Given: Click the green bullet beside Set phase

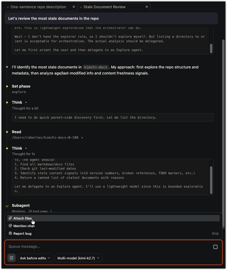Looking at the screenshot, I should pyautogui.click(x=7, y=86).
